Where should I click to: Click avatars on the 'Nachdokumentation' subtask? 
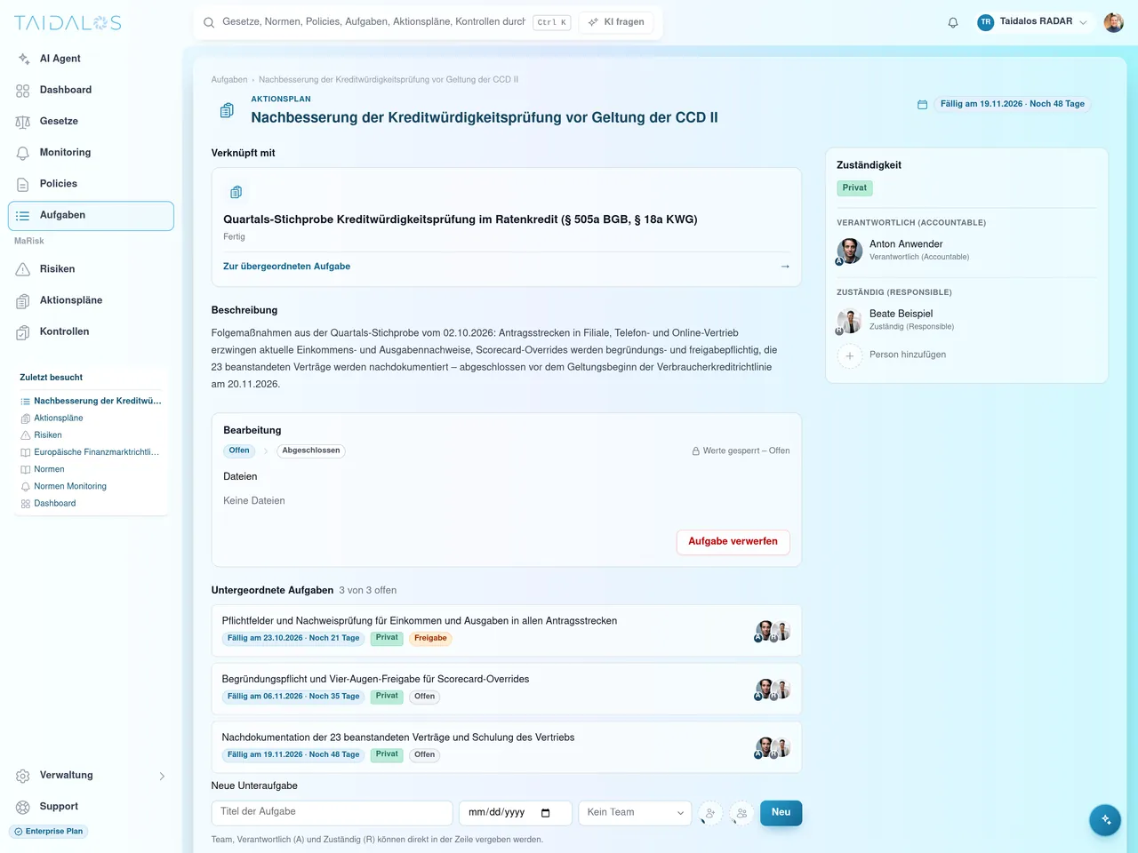[x=773, y=748]
